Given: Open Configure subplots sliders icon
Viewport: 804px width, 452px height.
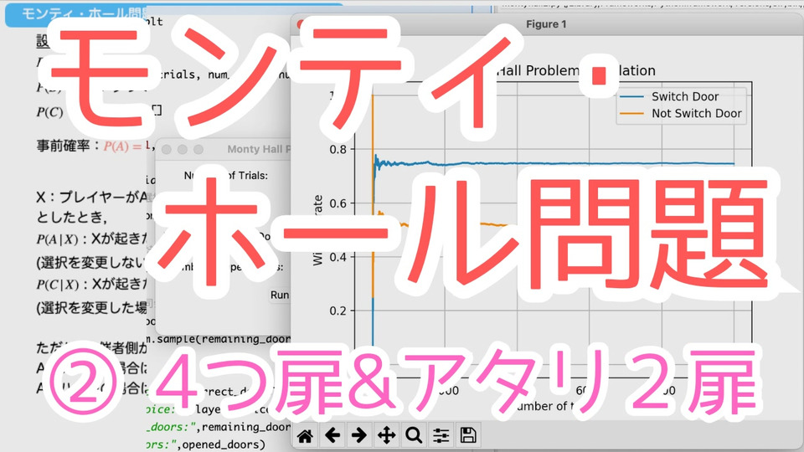Looking at the screenshot, I should click(x=441, y=435).
